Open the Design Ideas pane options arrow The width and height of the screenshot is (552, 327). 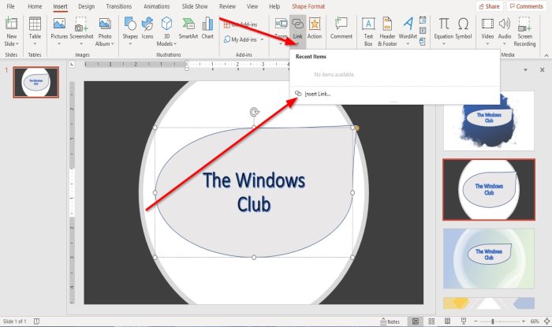pos(525,70)
